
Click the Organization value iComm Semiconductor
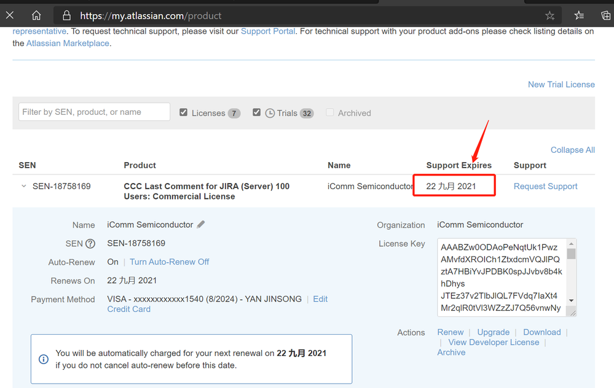click(x=480, y=225)
